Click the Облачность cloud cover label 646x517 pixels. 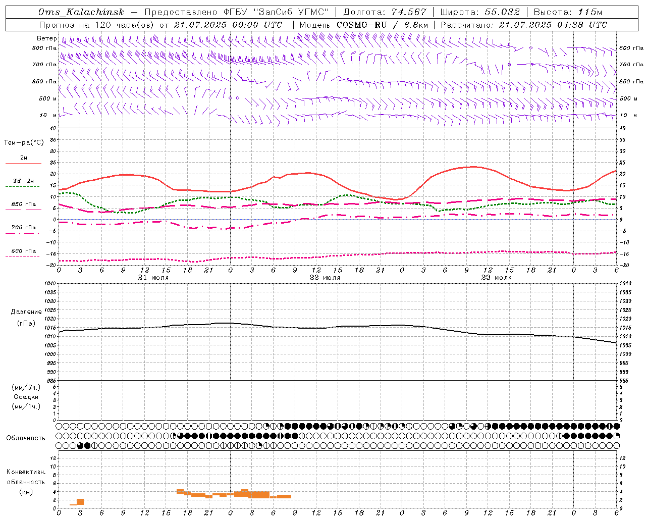pos(26,438)
